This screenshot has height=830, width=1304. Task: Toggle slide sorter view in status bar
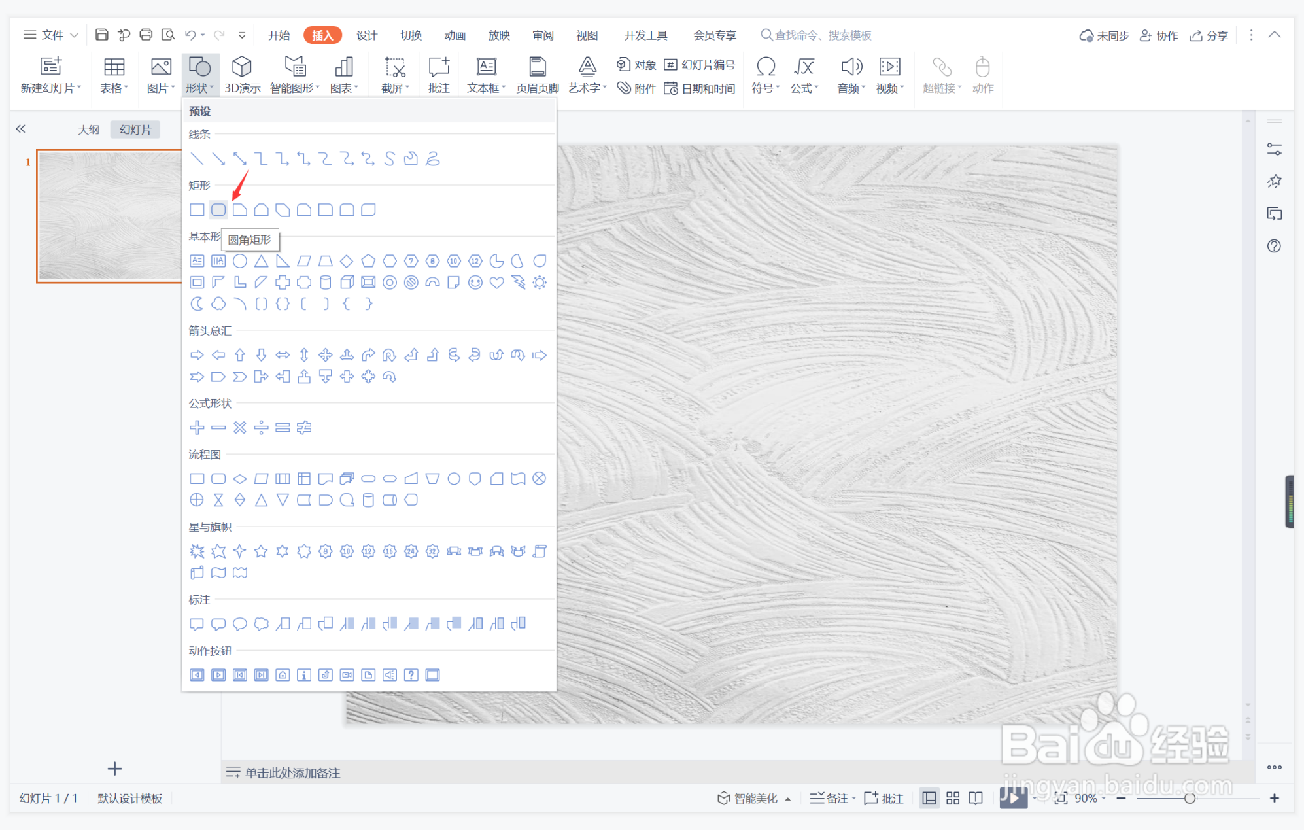[953, 798]
